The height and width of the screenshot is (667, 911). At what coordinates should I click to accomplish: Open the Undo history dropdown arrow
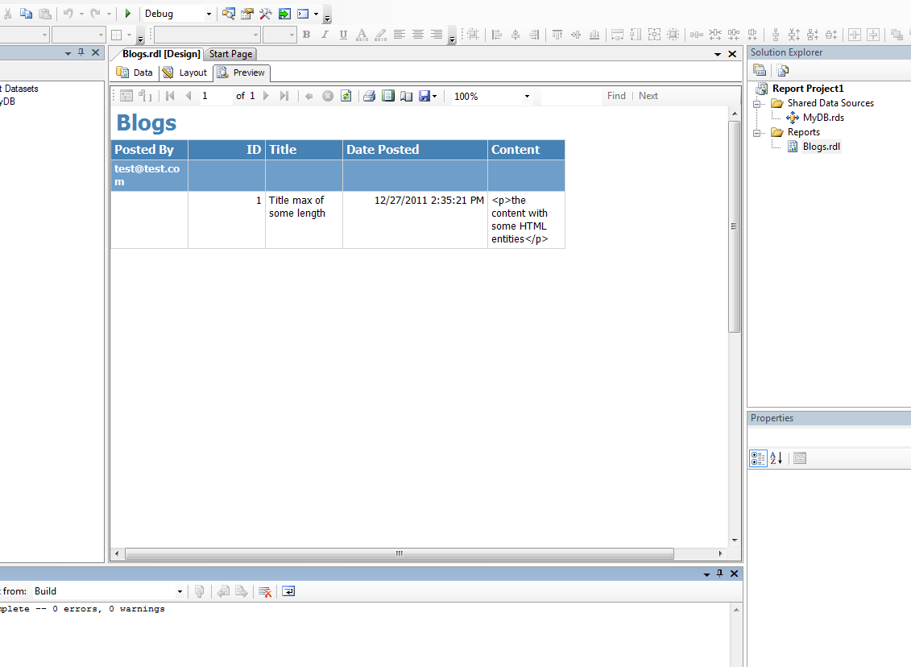point(81,14)
